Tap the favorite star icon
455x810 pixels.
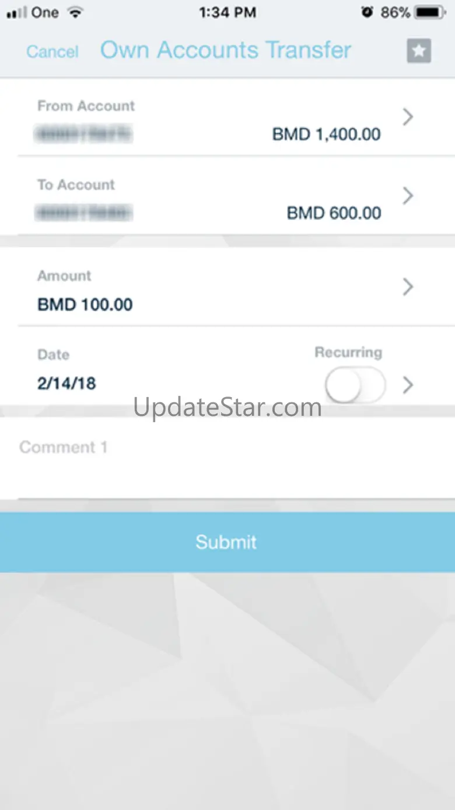tap(419, 51)
